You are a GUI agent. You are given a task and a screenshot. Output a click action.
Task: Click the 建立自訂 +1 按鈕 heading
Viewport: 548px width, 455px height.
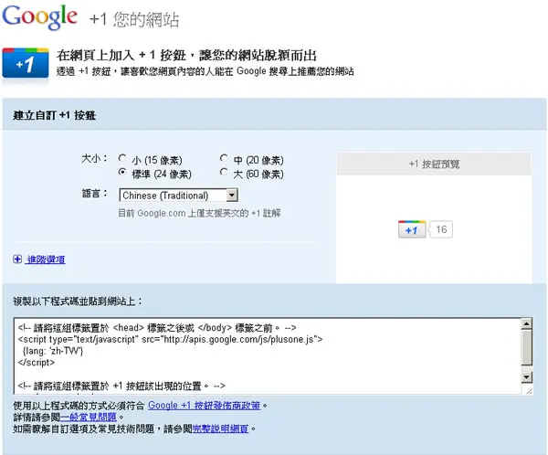tap(55, 115)
